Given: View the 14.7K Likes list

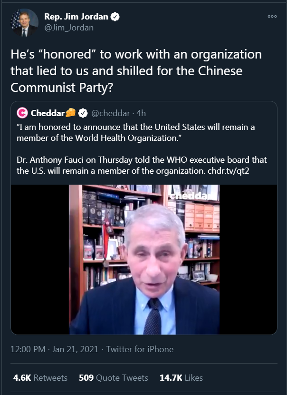Looking at the screenshot, I should click(181, 378).
